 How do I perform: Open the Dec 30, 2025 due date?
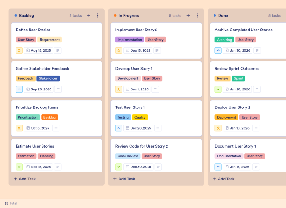pyautogui.click(x=138, y=167)
